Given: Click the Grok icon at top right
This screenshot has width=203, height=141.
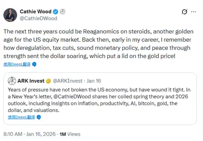Looking at the screenshot, I should tap(184, 12).
